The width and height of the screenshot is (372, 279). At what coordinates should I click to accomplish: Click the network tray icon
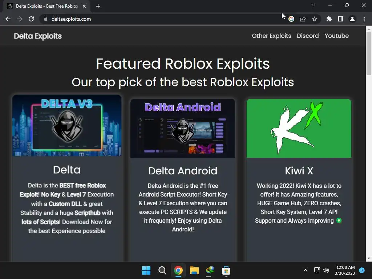pos(317,270)
